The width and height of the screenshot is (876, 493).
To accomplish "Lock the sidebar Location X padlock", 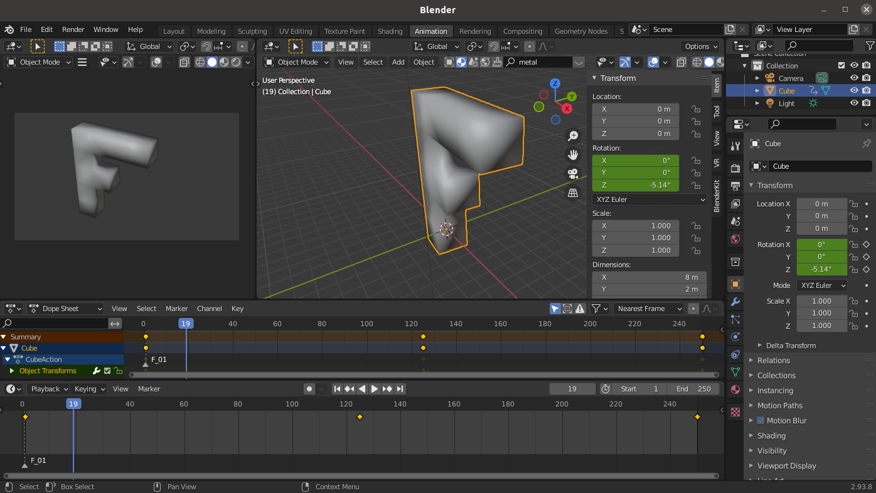I will pos(696,109).
